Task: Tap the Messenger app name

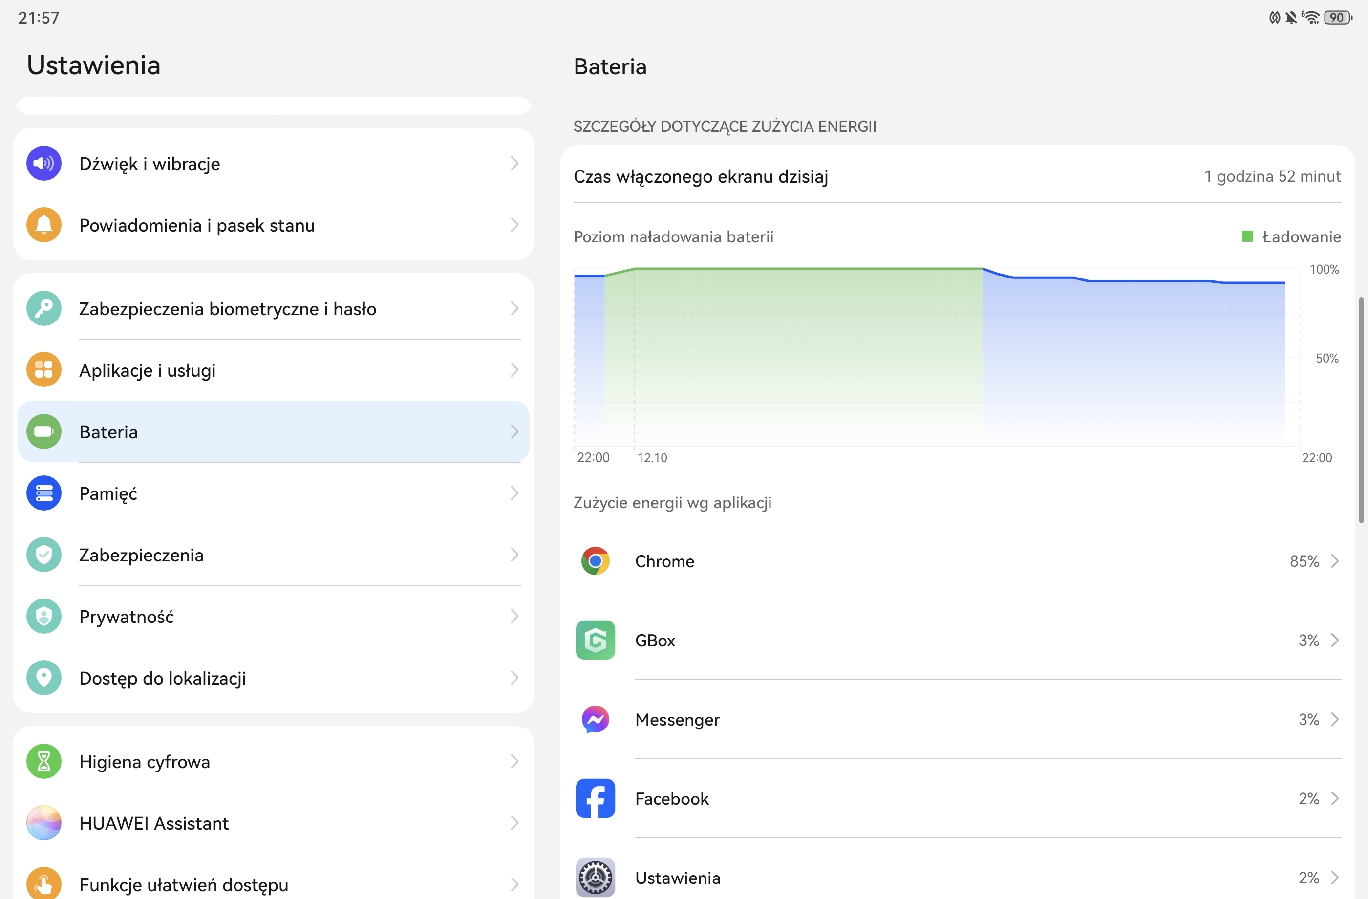Action: point(677,720)
